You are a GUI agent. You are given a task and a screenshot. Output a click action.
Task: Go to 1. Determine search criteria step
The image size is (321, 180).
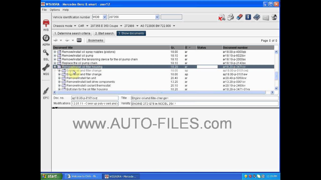[x=72, y=33]
